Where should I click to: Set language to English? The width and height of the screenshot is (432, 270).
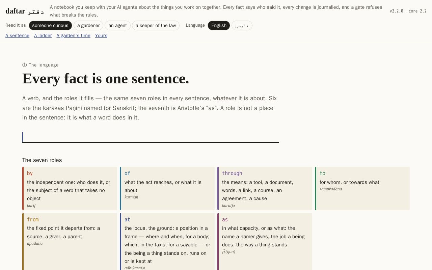point(219,26)
